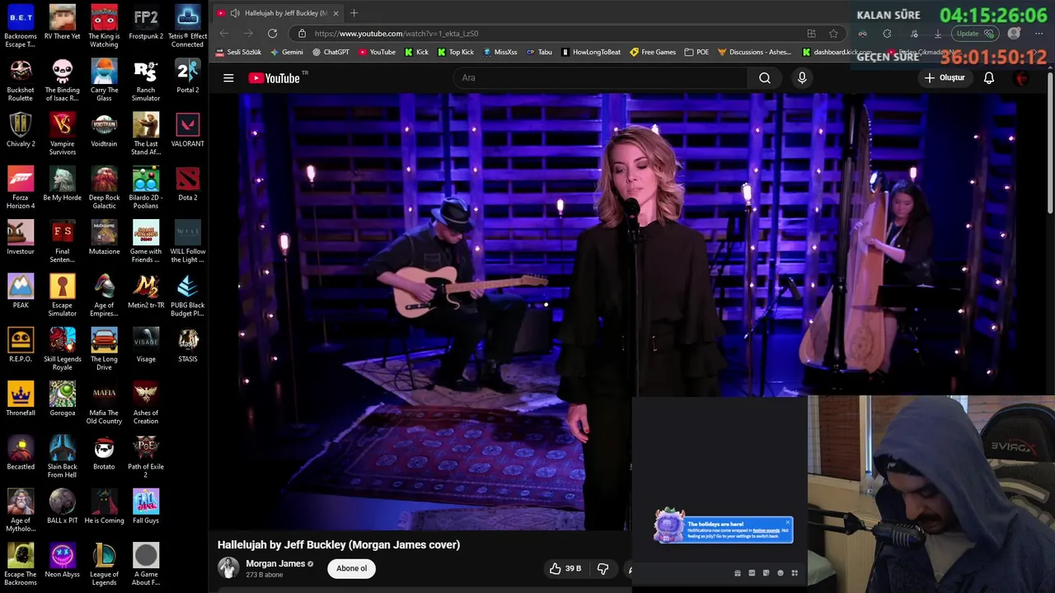Screen dimensions: 1055x593
Task: Click the browser address bar URL
Action: [x=396, y=34]
